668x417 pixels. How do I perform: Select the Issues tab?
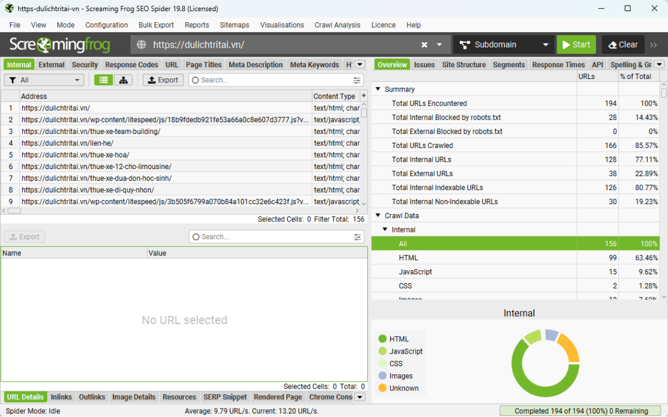[x=424, y=64]
